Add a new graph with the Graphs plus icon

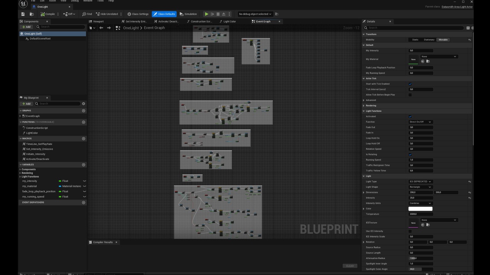point(83,111)
